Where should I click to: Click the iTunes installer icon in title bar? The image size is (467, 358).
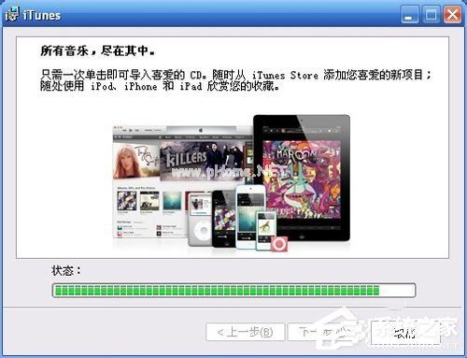[12, 14]
